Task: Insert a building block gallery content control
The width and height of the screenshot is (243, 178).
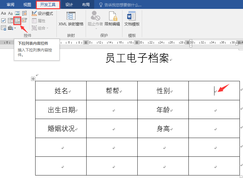Action: 24,13
